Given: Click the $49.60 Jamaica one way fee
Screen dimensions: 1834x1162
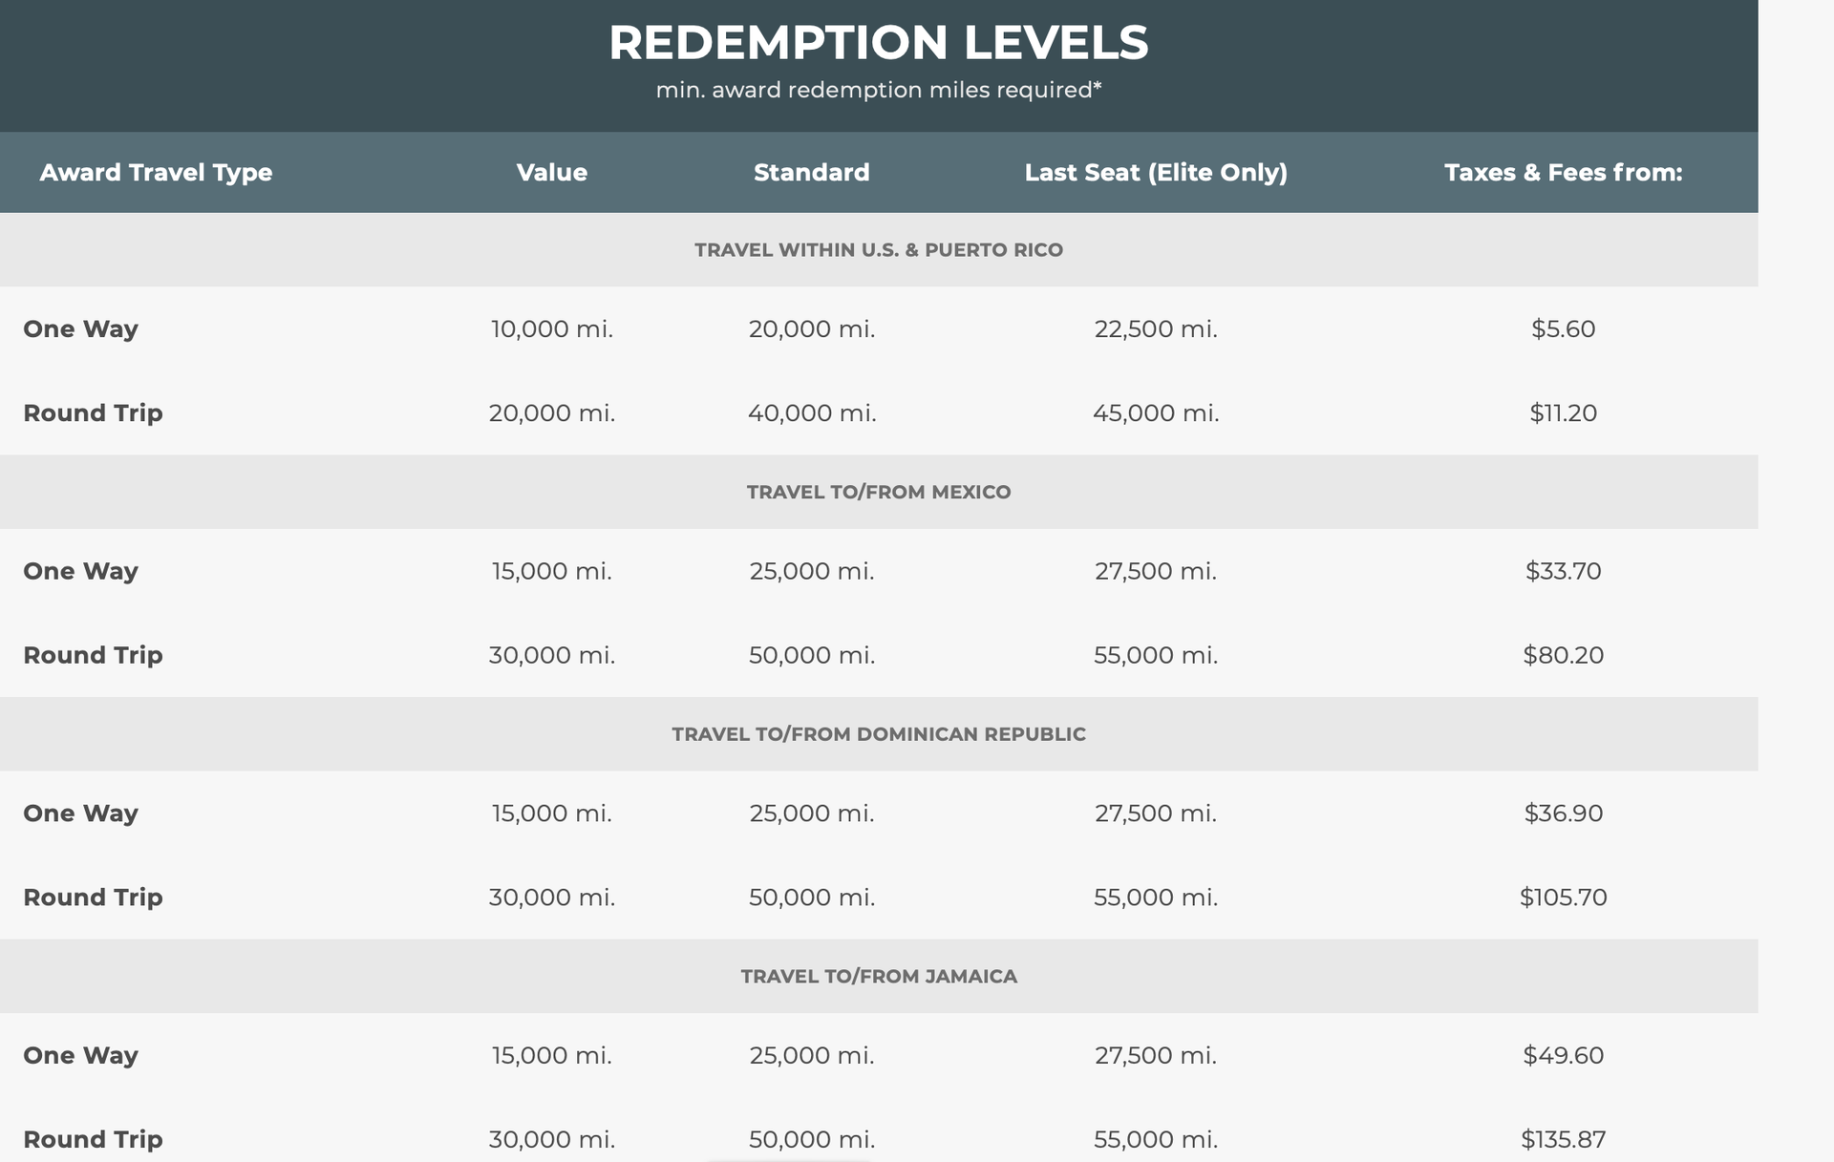Looking at the screenshot, I should pyautogui.click(x=1563, y=1055).
